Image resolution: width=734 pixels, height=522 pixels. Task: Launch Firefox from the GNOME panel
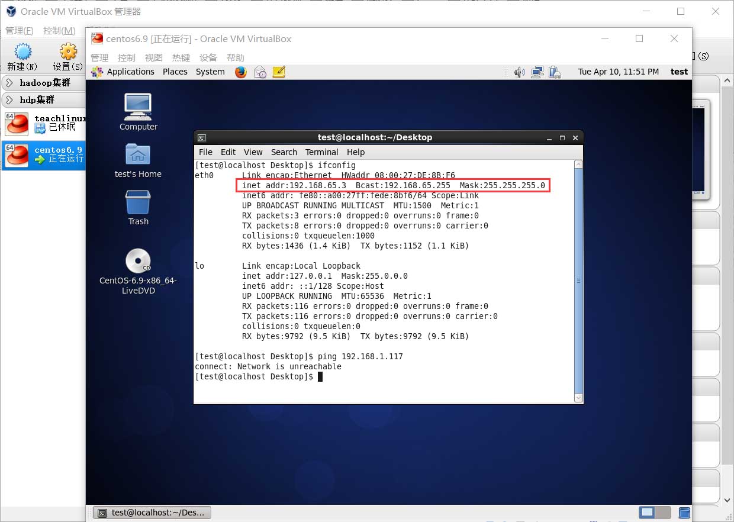(x=240, y=72)
